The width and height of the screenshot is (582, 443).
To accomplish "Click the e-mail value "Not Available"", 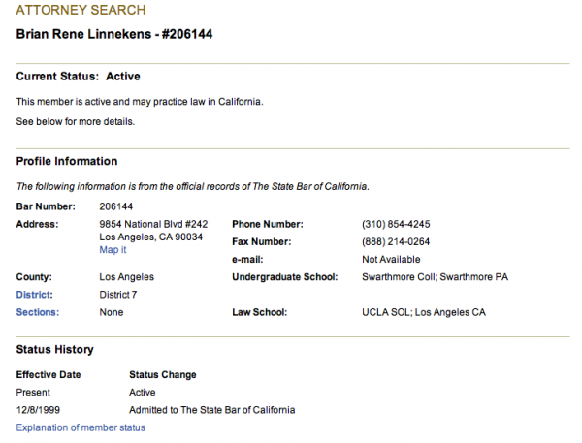I will [391, 260].
